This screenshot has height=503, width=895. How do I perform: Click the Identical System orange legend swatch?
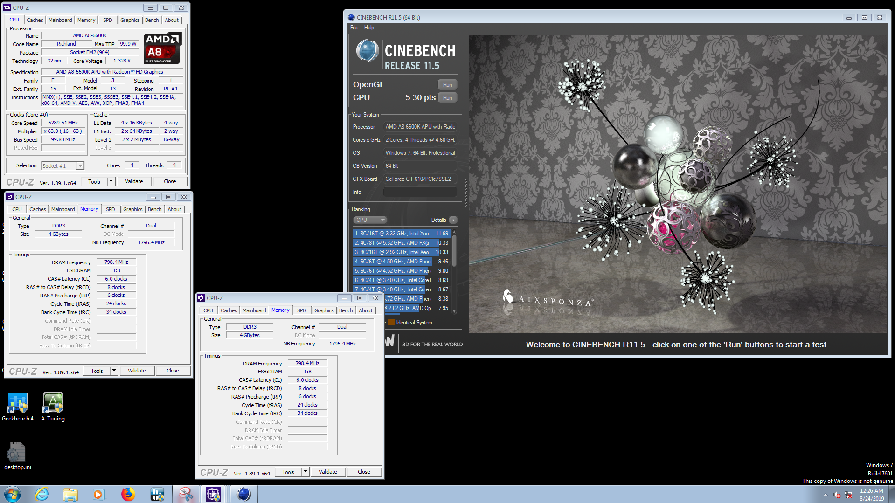click(391, 323)
